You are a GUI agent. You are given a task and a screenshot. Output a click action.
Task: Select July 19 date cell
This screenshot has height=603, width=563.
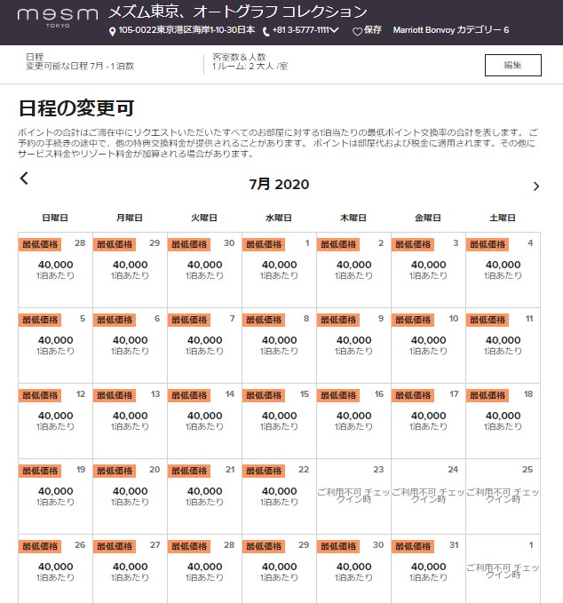pos(55,496)
